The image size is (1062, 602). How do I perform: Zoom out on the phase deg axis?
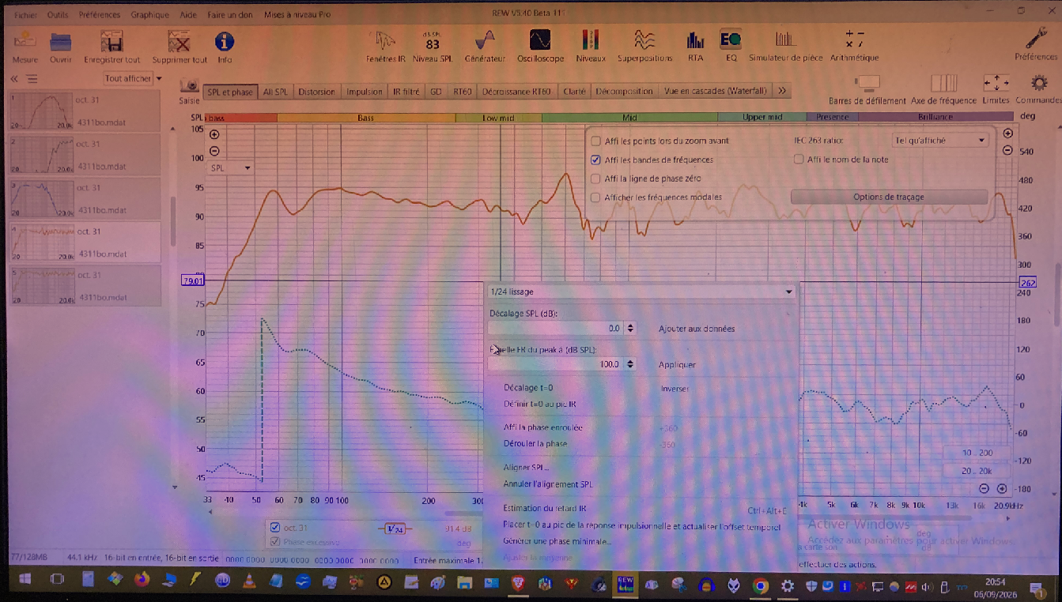click(1007, 150)
